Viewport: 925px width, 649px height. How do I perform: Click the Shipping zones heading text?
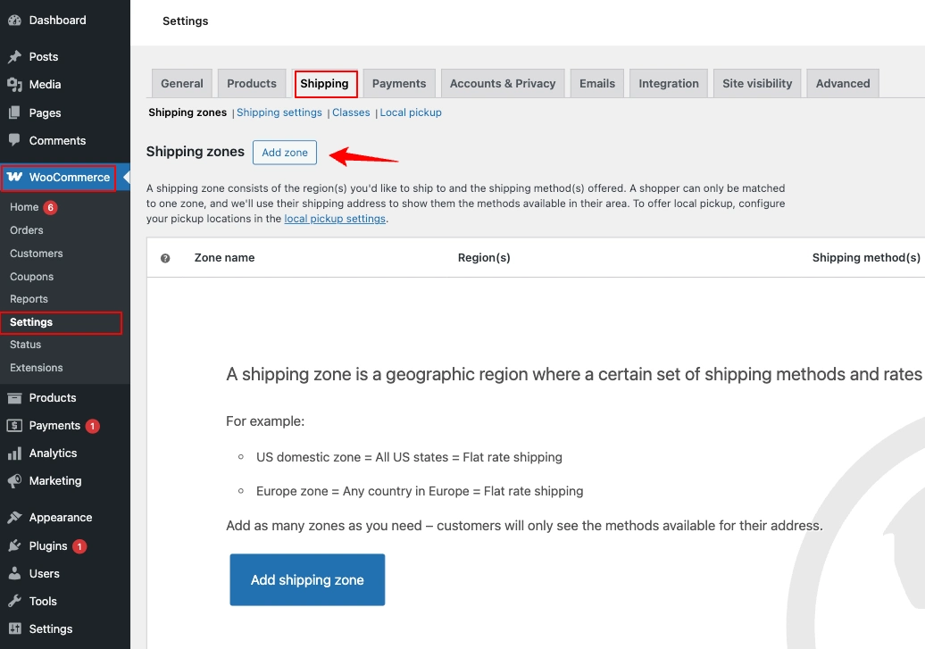point(196,152)
